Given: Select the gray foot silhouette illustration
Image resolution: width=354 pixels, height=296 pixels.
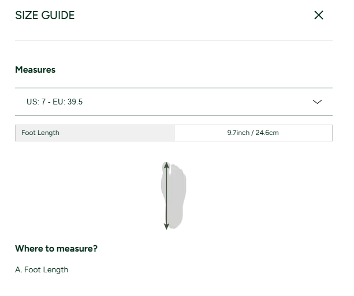Looking at the screenshot, I should [x=174, y=196].
